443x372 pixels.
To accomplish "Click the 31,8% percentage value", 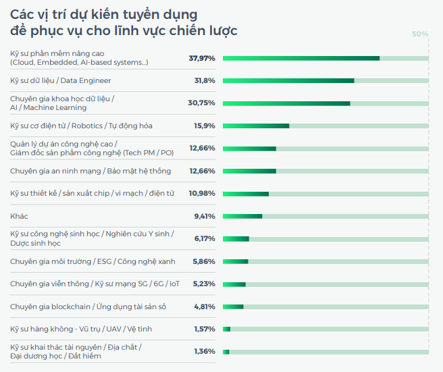I will click(205, 81).
